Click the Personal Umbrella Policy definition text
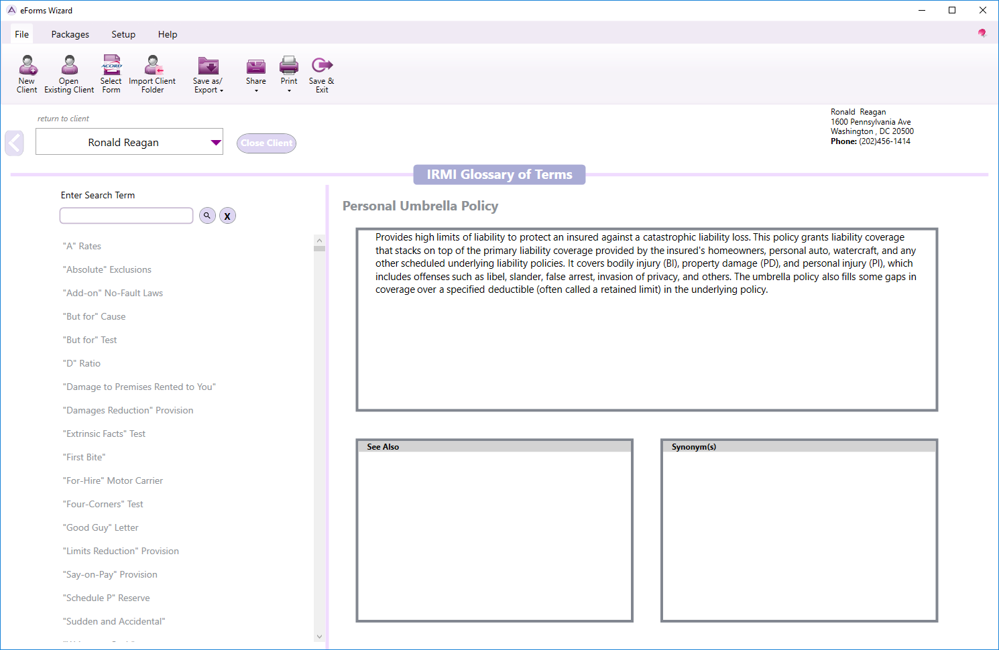999x650 pixels. [646, 263]
